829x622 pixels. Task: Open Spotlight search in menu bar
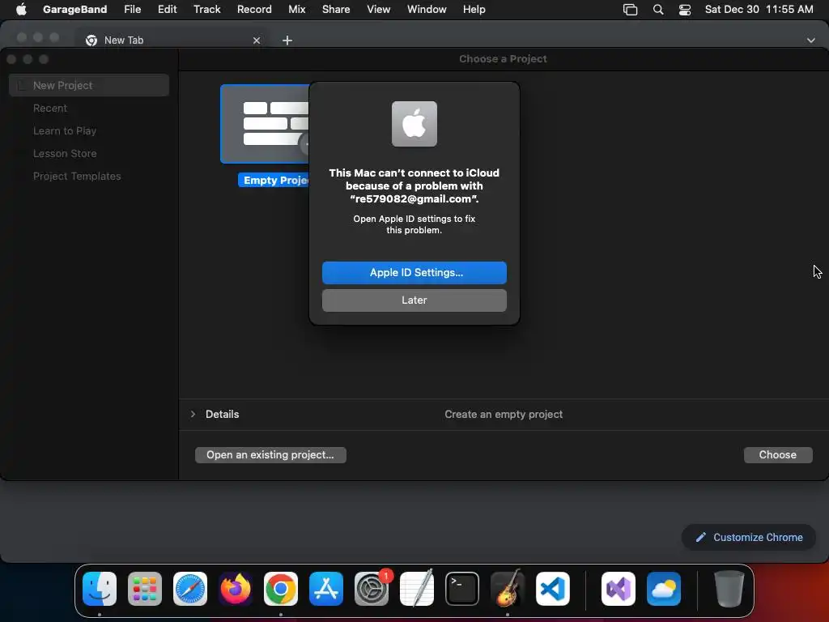point(657,9)
